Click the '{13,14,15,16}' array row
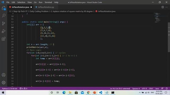Viewport: 170px width, 95px height. (48, 36)
